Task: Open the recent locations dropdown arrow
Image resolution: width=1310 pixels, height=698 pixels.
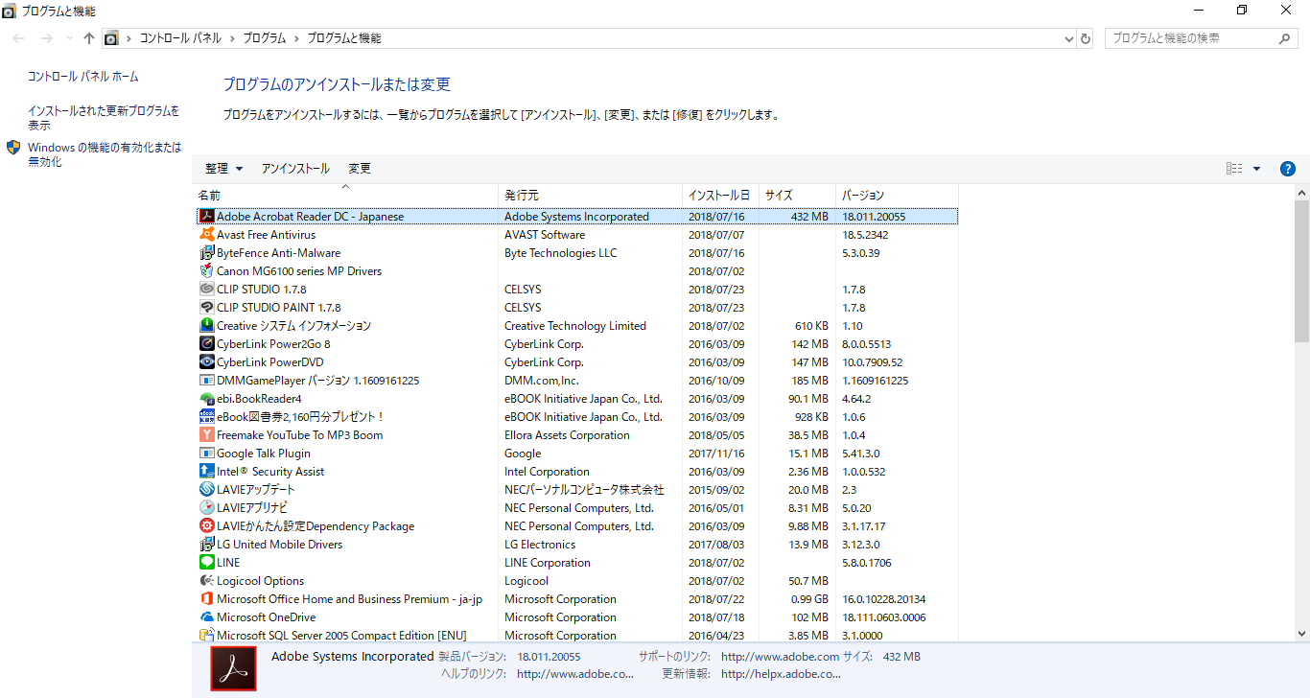Action: pos(68,38)
